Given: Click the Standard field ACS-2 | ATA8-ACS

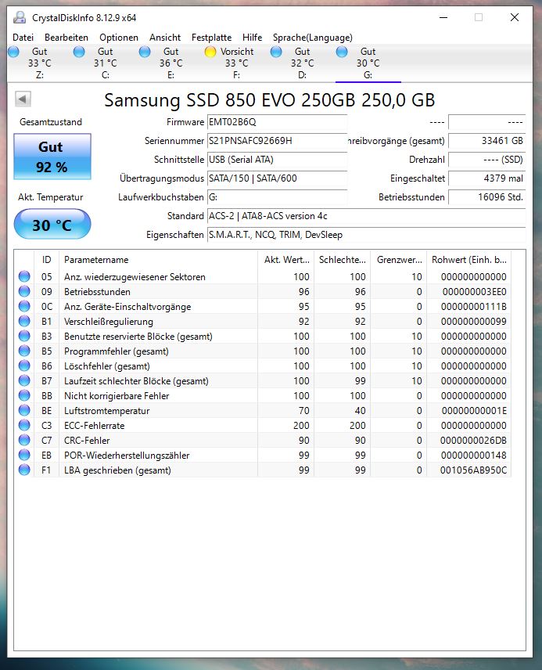Looking at the screenshot, I should (x=366, y=216).
